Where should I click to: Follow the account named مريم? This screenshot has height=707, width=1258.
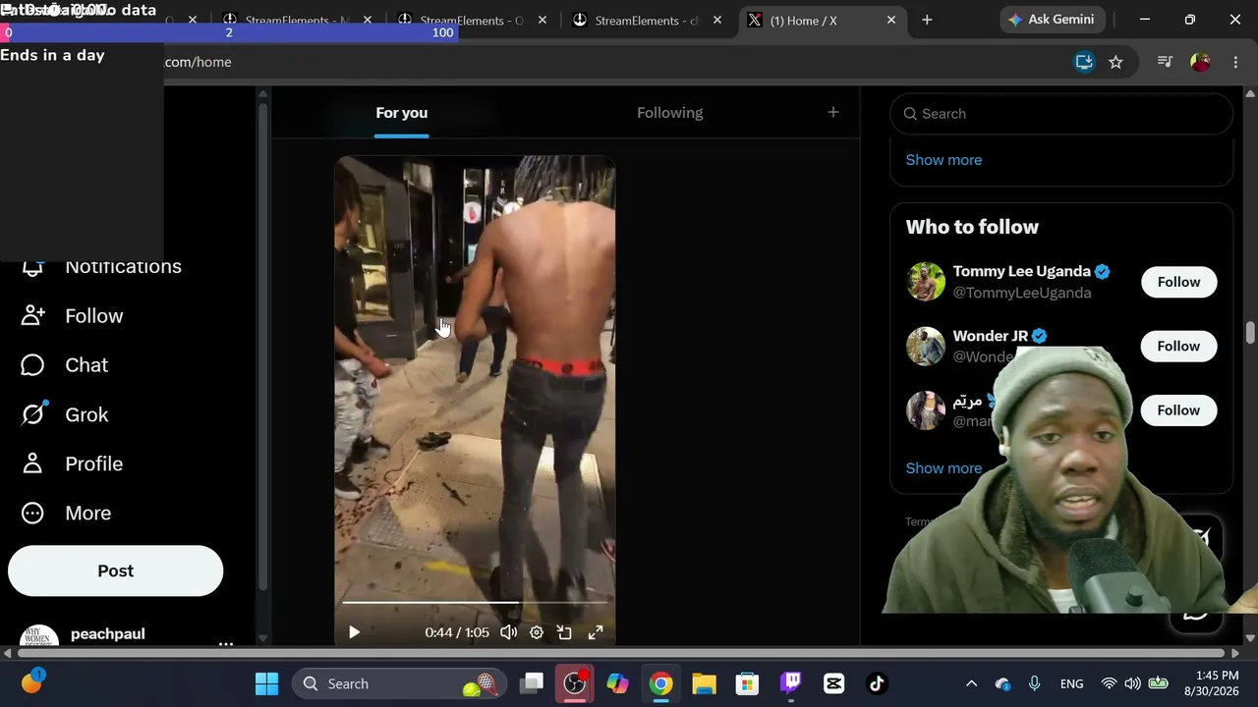(1178, 410)
